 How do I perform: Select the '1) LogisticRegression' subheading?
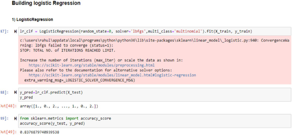(32, 19)
